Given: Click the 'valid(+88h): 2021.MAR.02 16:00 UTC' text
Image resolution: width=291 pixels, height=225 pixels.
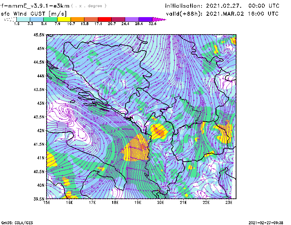Looking at the screenshot, I should click(222, 14).
